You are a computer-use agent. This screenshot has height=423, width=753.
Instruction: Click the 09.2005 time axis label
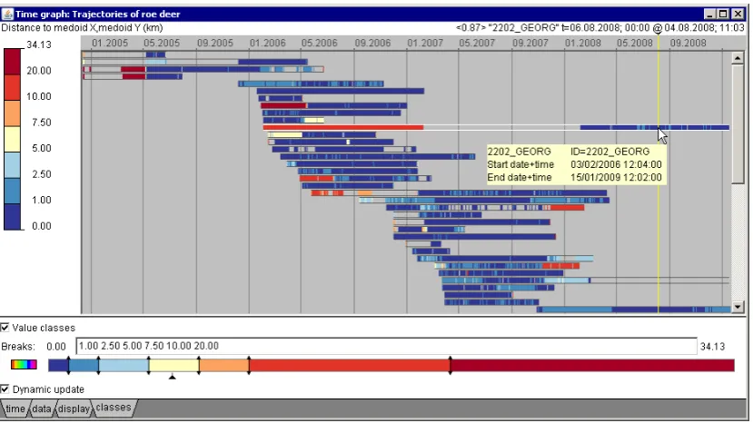[214, 44]
